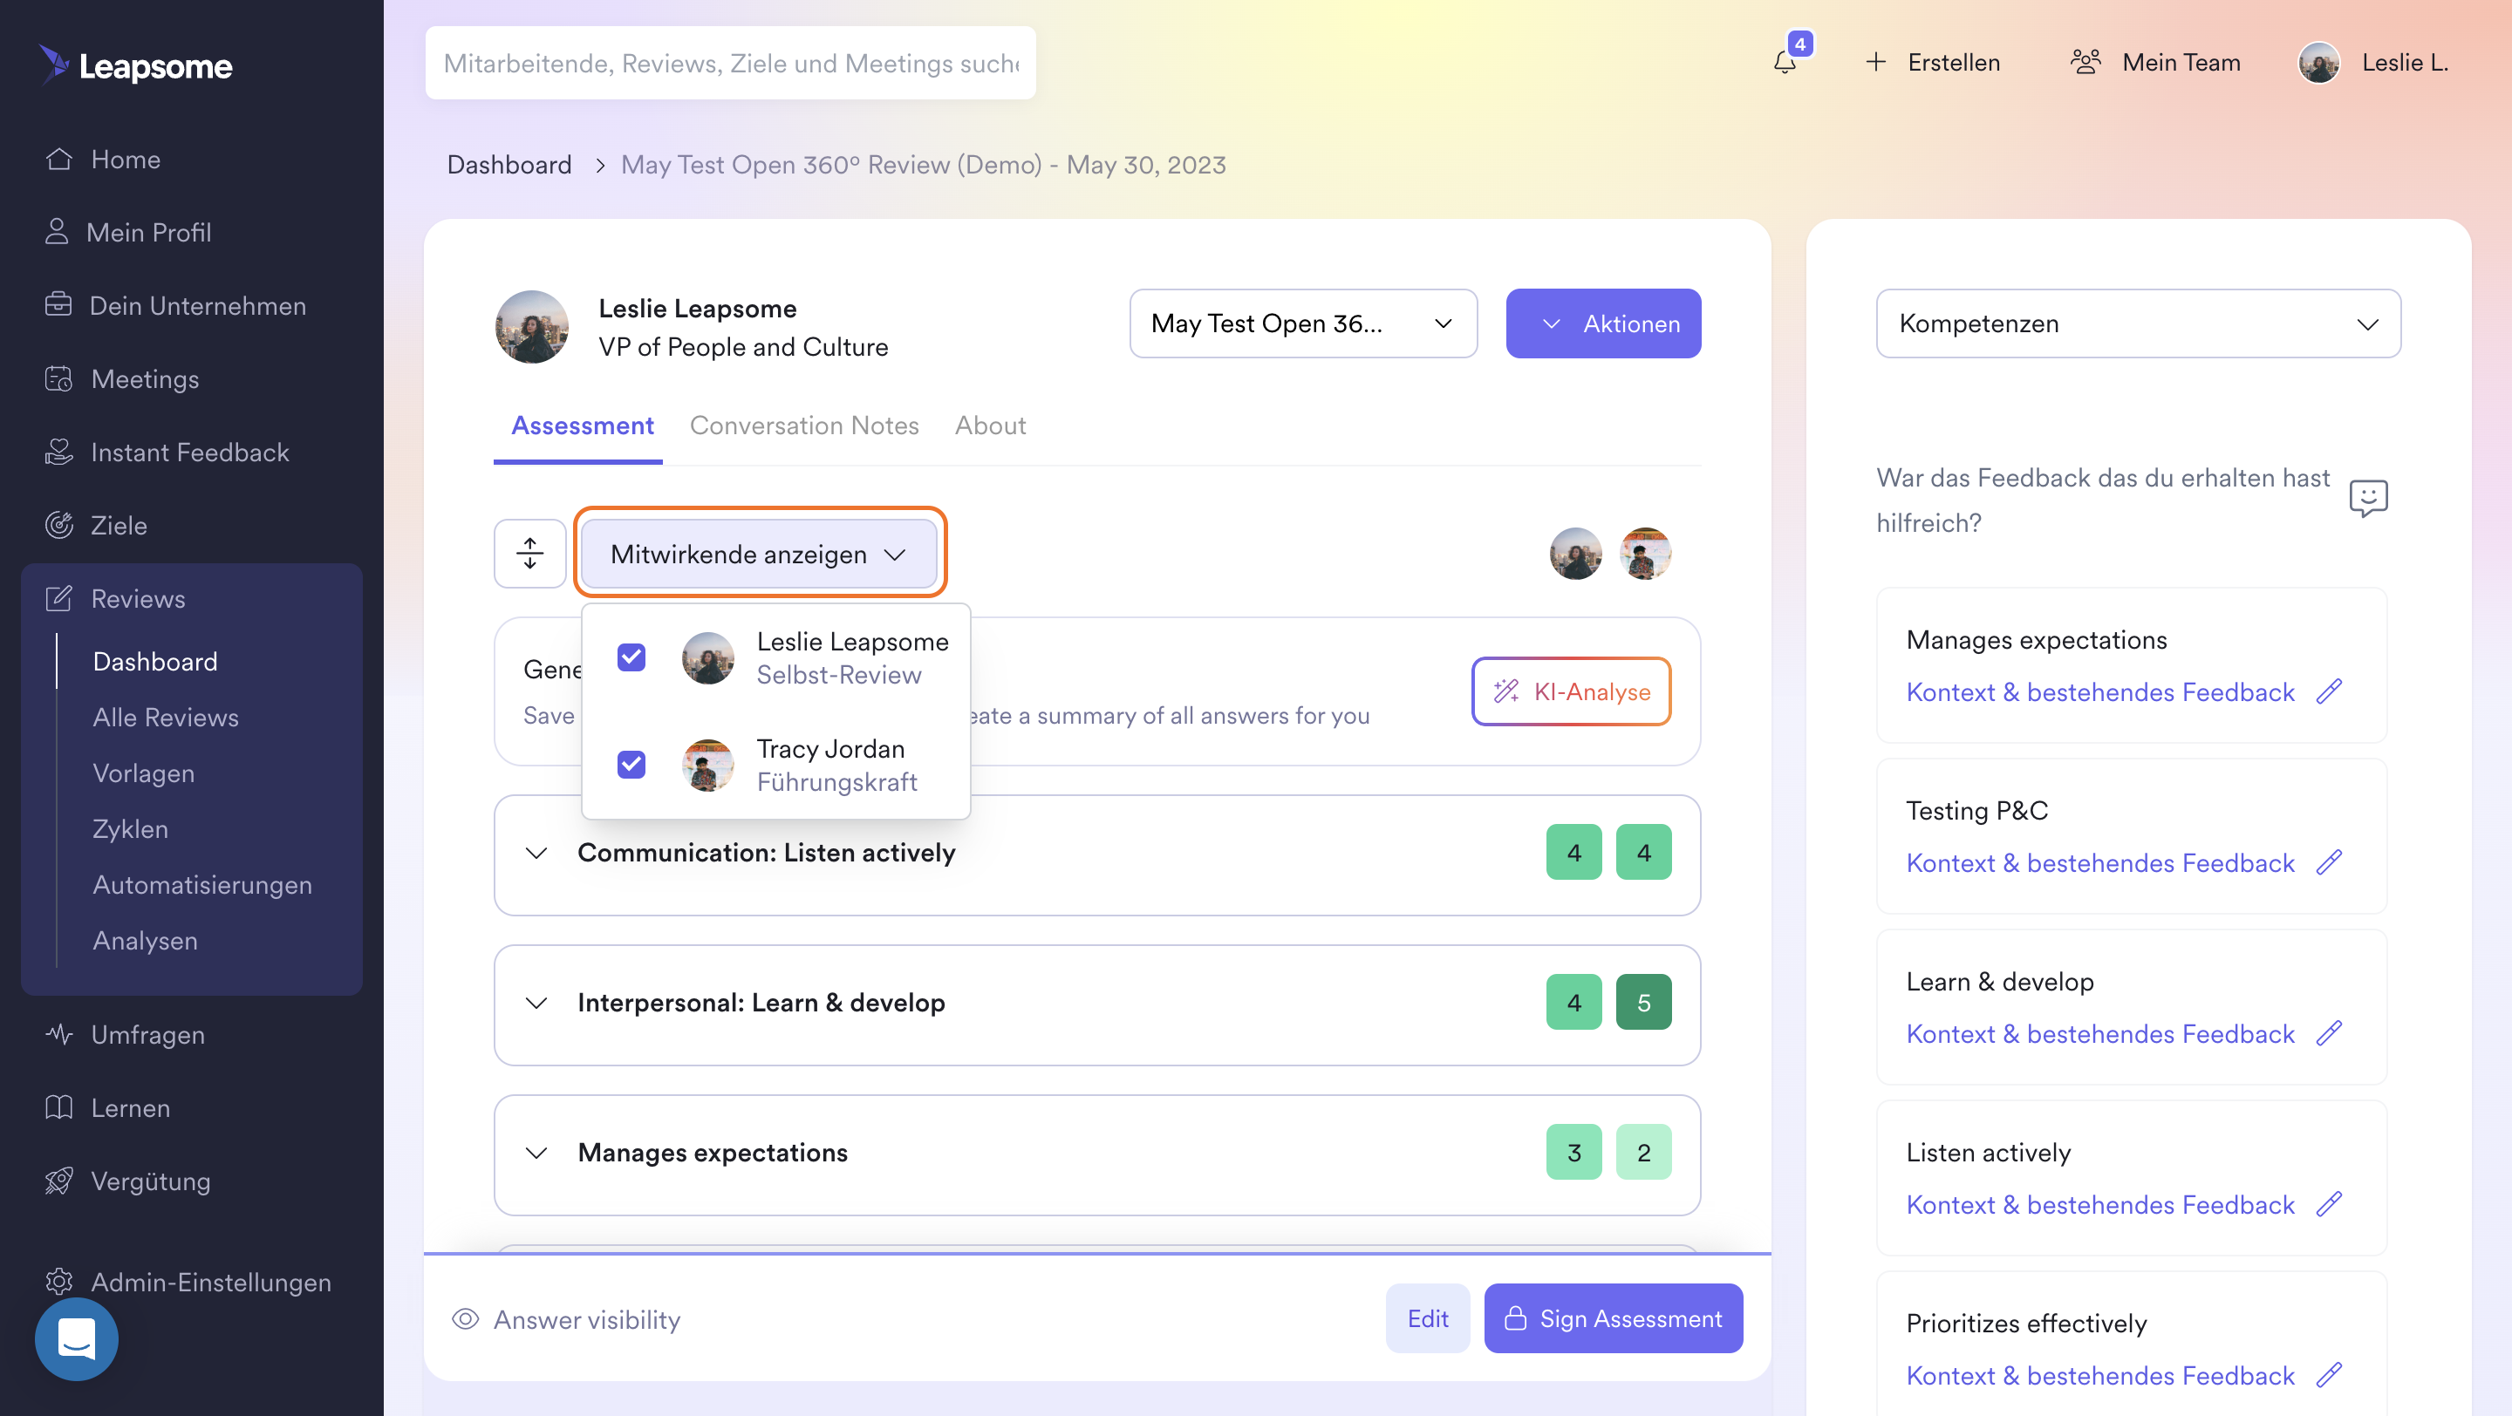Open Alle Reviews in sidebar
The width and height of the screenshot is (2512, 1416).
[x=166, y=718]
